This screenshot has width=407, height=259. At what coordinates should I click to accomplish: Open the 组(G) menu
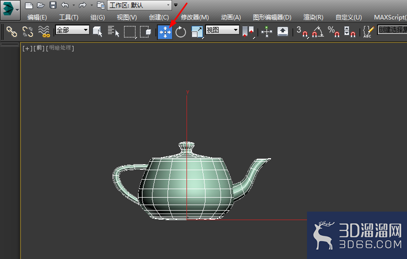click(97, 17)
